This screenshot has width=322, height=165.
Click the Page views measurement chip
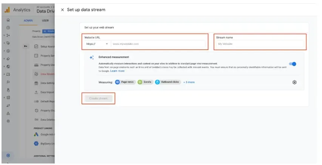click(125, 82)
